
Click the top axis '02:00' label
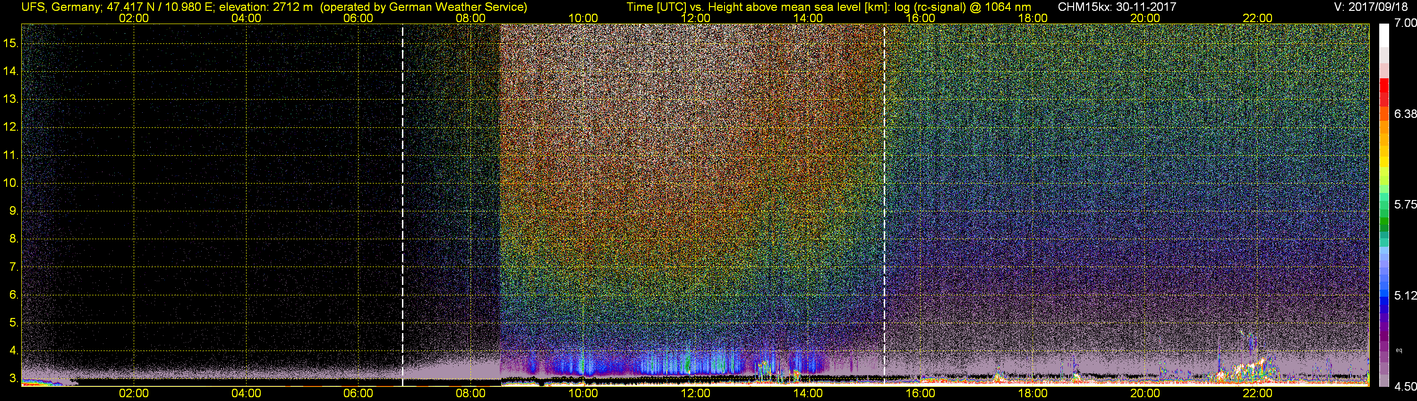[134, 18]
